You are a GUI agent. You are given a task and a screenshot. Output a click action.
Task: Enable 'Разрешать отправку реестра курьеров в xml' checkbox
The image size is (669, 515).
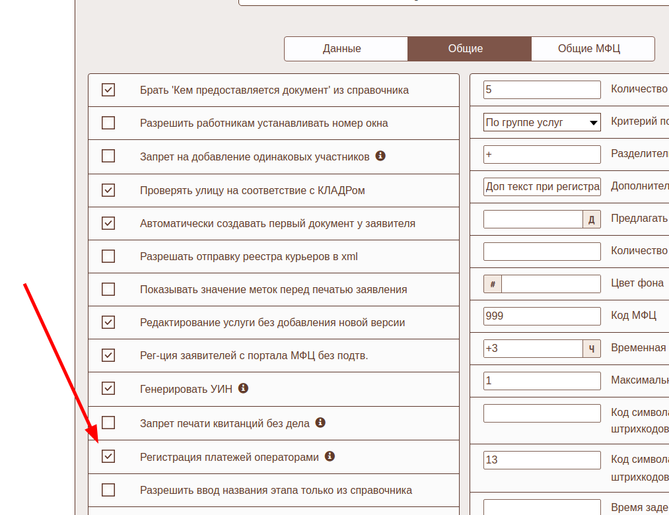point(108,256)
